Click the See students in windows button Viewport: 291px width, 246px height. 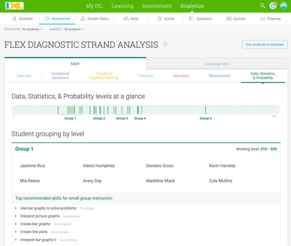tap(265, 44)
